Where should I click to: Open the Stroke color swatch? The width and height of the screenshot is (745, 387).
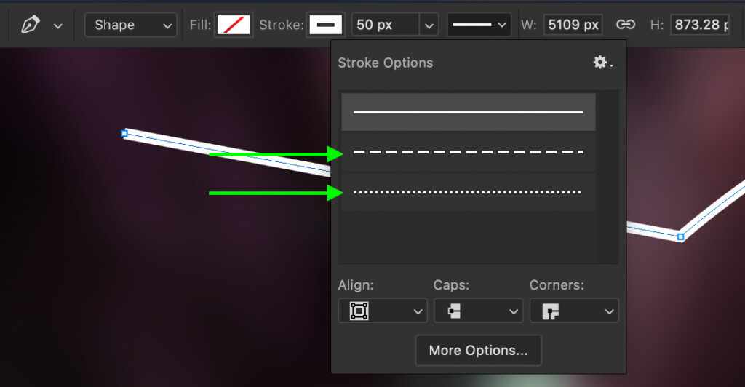click(x=325, y=25)
